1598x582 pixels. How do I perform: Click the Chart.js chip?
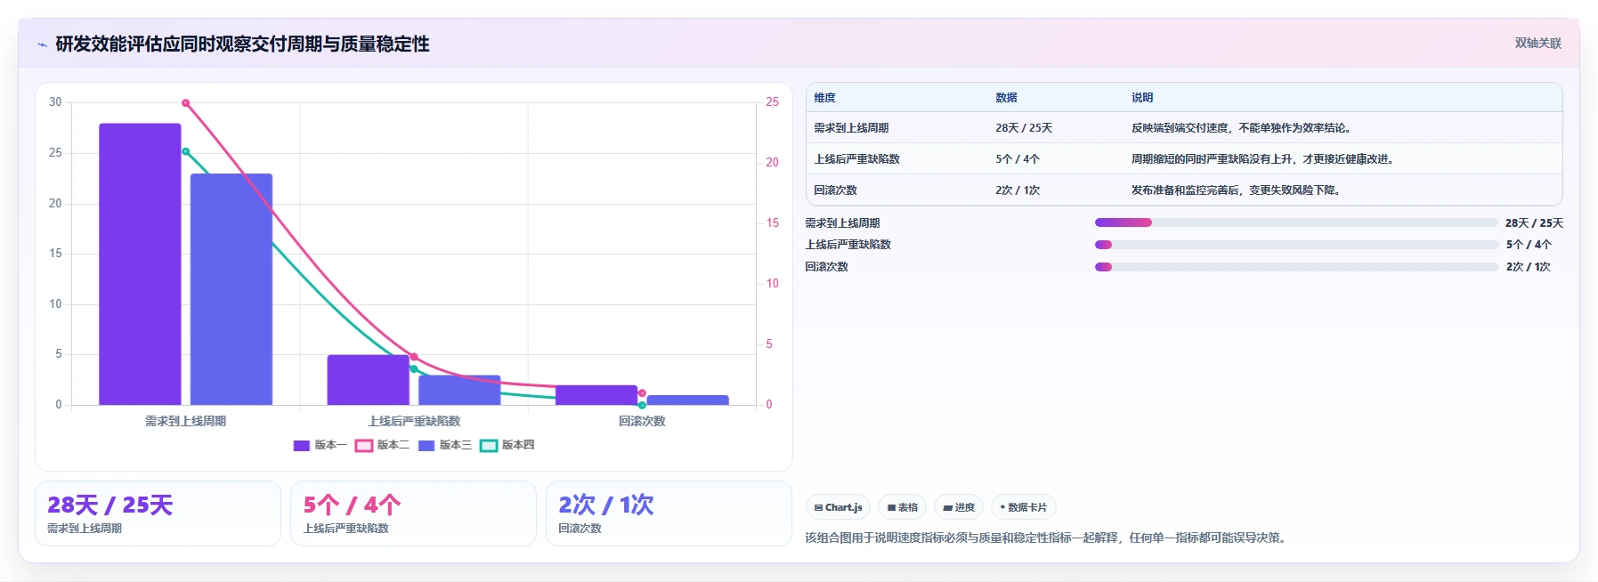tap(838, 507)
